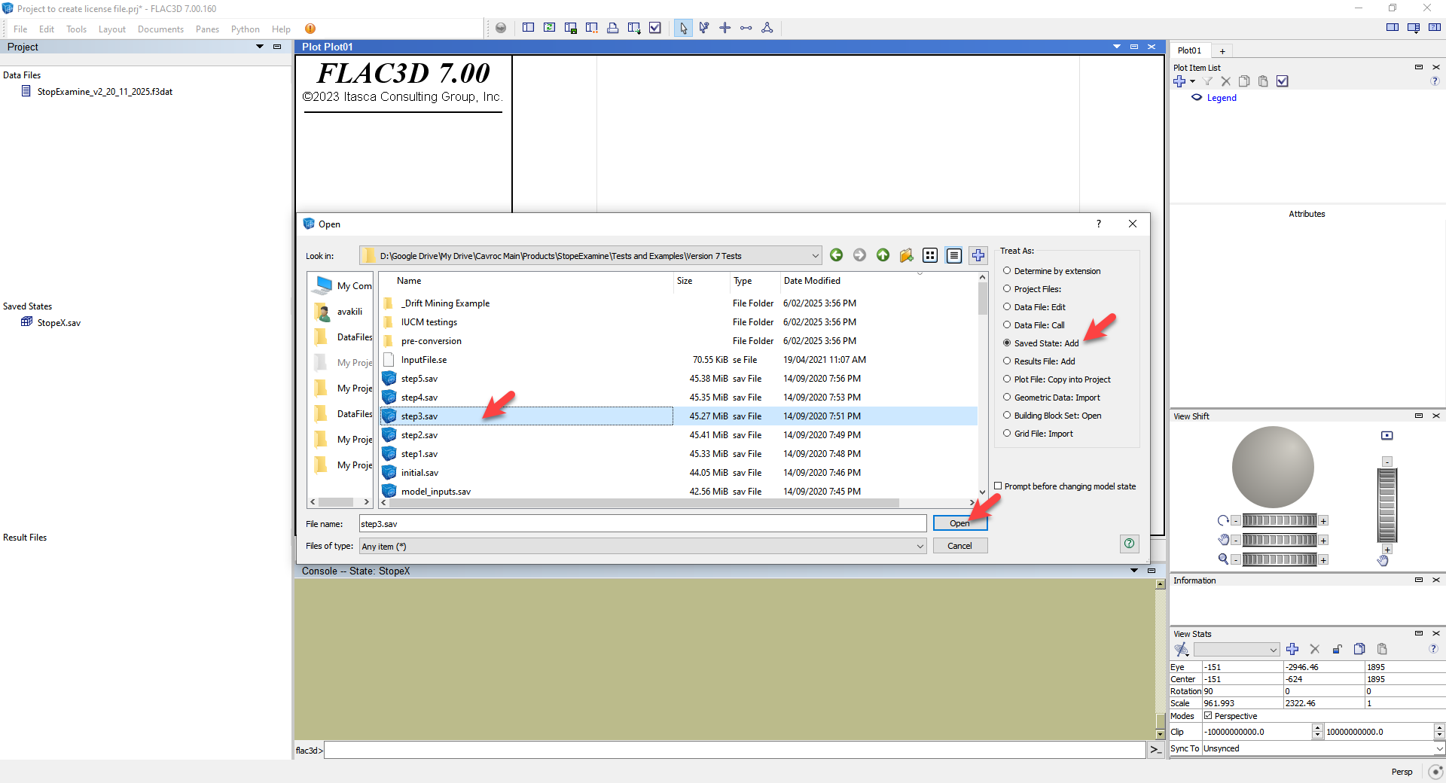The width and height of the screenshot is (1446, 783).
Task: Open the Panes menu
Action: point(207,29)
